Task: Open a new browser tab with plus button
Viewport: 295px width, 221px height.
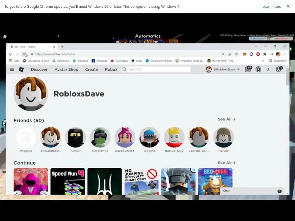Action: tap(62, 47)
